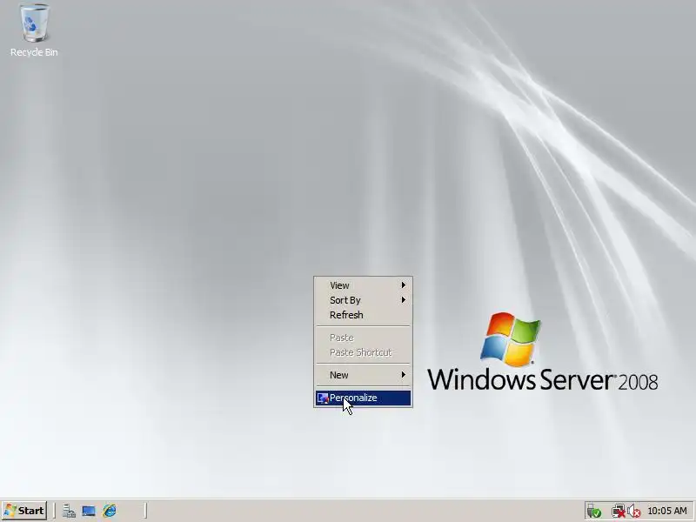Open the View submenu entry
The height and width of the screenshot is (522, 696).
(363, 285)
